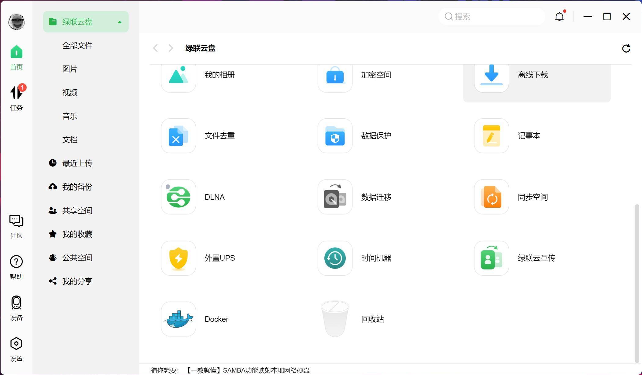
Task: Open the 外置UPS shield icon
Action: pos(179,258)
